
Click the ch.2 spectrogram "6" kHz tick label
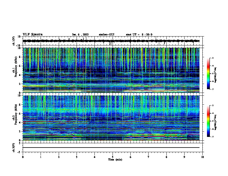[20, 114]
